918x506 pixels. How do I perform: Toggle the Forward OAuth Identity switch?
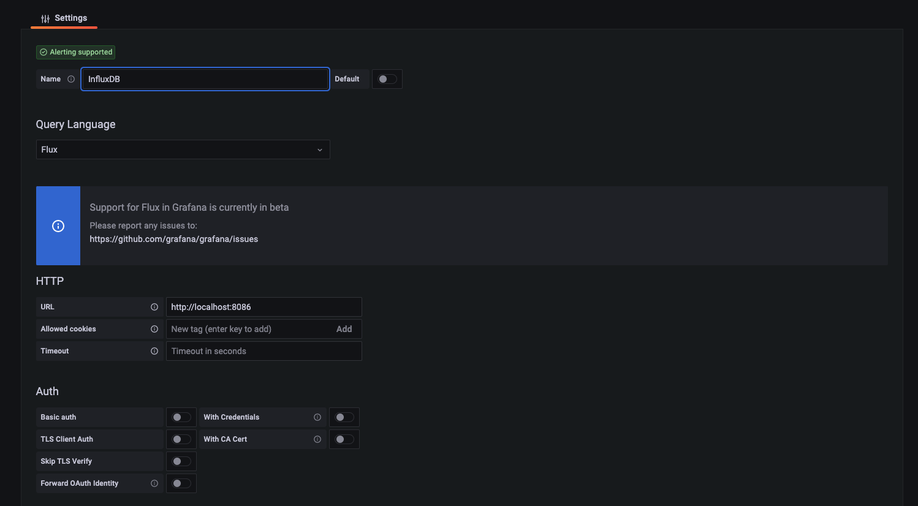(x=181, y=483)
